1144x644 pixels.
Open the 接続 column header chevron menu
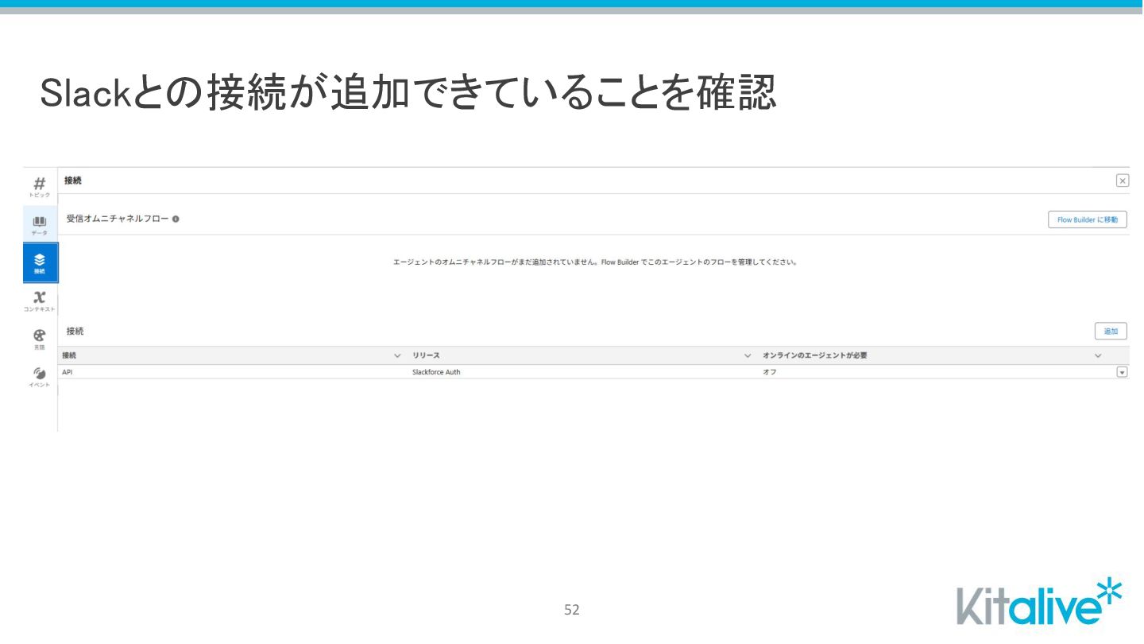(397, 355)
